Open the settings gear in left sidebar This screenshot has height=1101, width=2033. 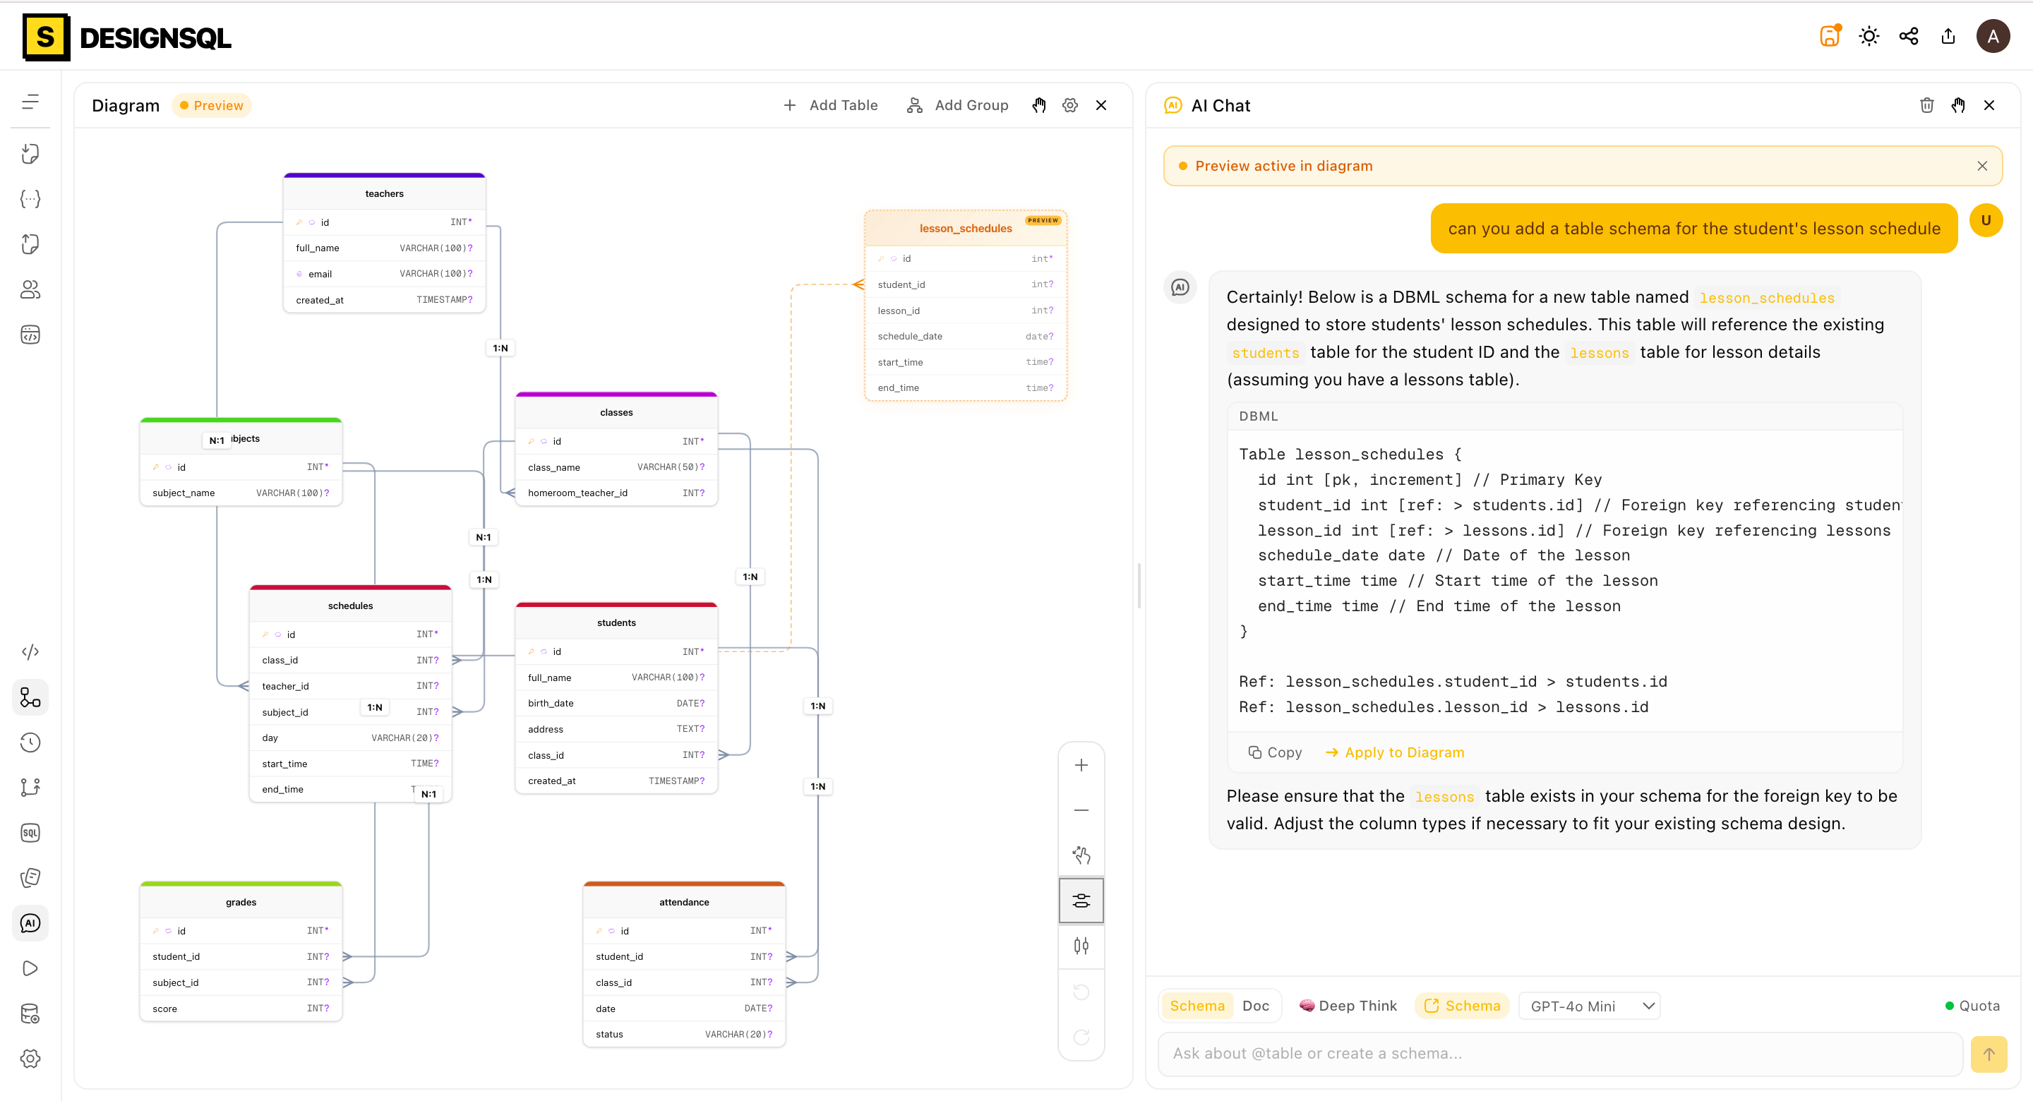30,1059
